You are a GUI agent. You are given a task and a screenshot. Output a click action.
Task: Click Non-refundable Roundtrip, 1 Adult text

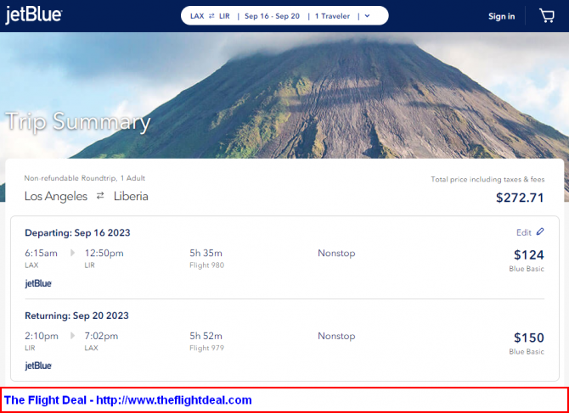pos(85,178)
